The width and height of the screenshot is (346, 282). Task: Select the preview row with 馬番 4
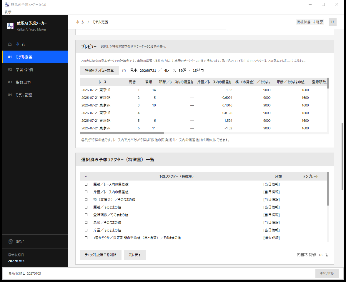coord(204,113)
